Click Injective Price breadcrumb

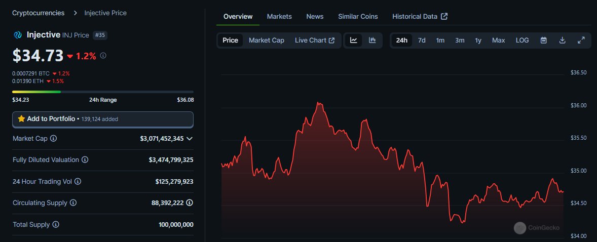point(105,13)
